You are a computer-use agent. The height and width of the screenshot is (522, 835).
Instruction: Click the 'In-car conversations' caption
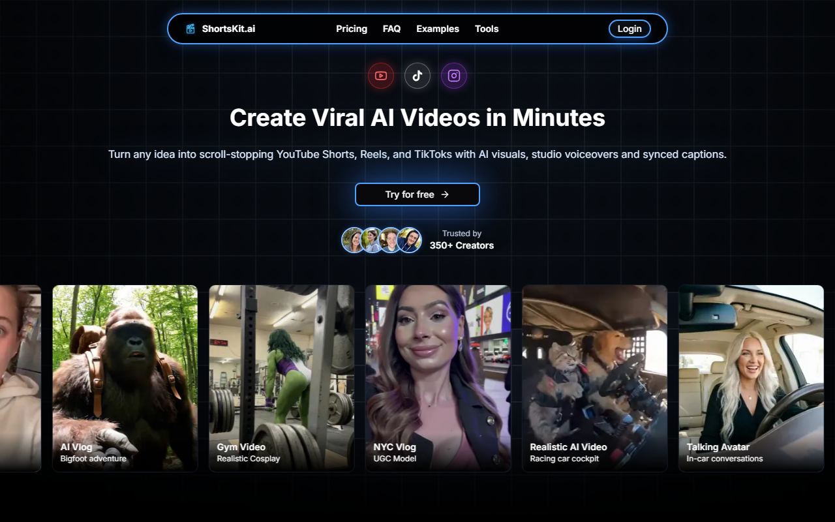tap(725, 459)
